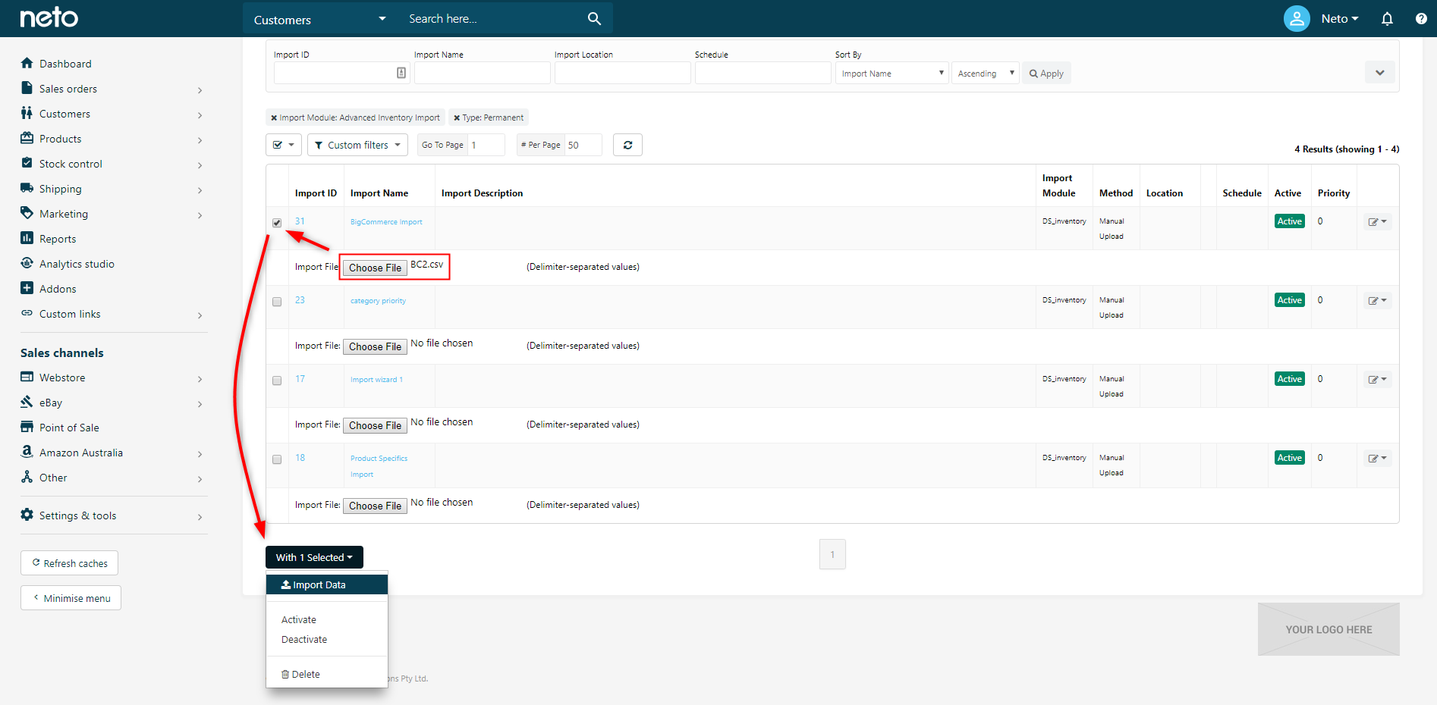The image size is (1437, 705).
Task: Open the BigCommerce Import link
Action: (386, 222)
